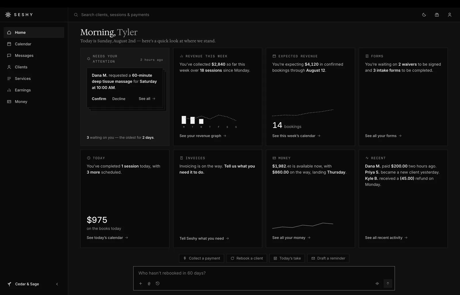Click the Cedar & Sage sprout icon
The width and height of the screenshot is (460, 295).
pyautogui.click(x=9, y=284)
